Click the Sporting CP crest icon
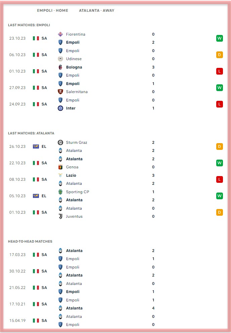Screen dimensions: 231x333 pyautogui.click(x=60, y=192)
